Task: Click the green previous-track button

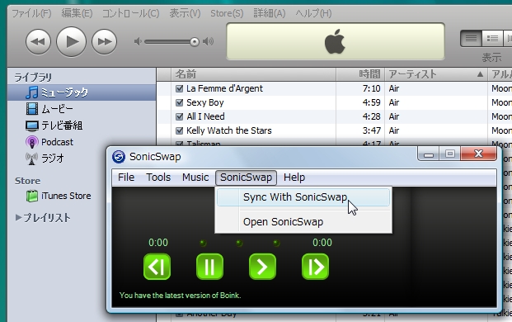Action: (157, 267)
